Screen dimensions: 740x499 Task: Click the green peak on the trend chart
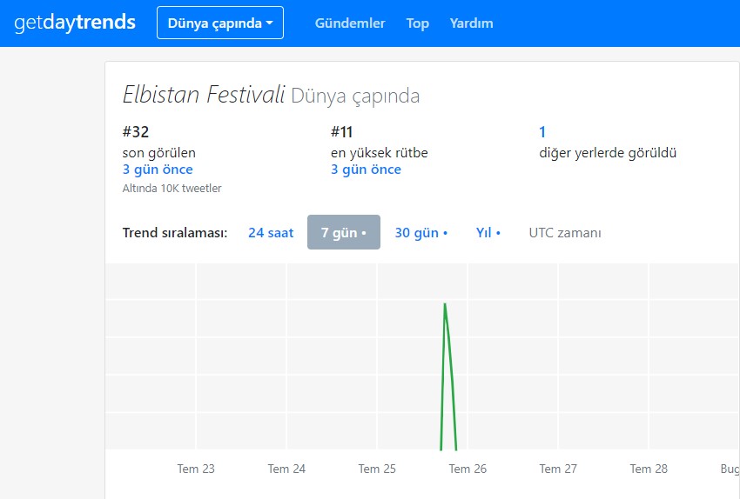[x=446, y=306]
